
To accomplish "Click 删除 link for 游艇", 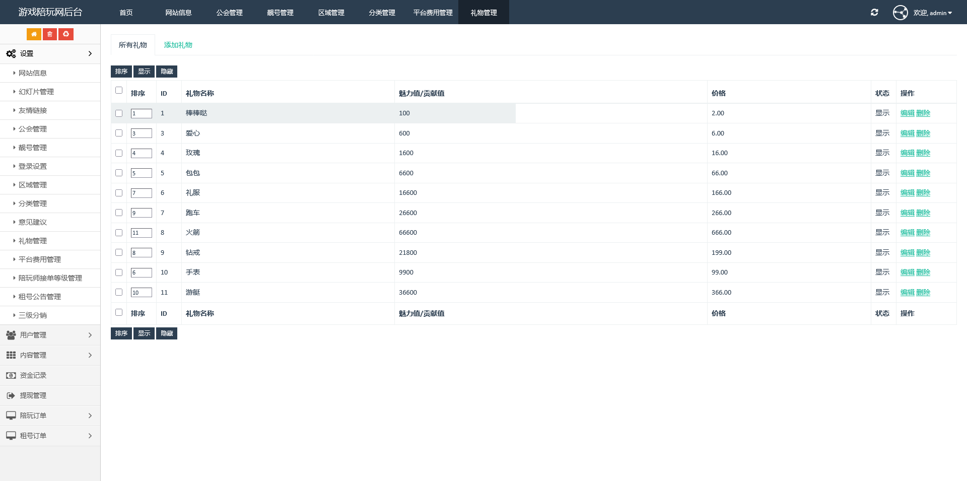I will point(923,293).
